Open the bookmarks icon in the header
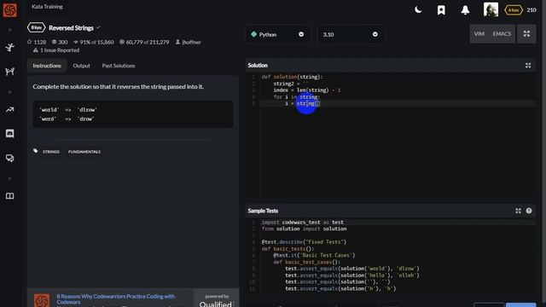The height and width of the screenshot is (307, 546). (441, 10)
